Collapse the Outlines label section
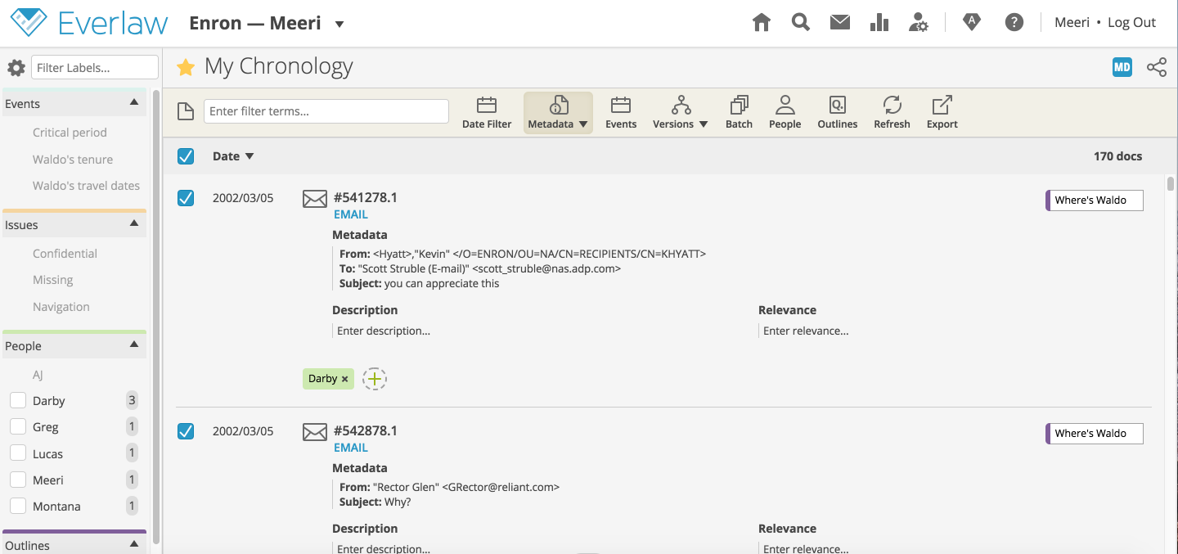The width and height of the screenshot is (1178, 554). (134, 545)
